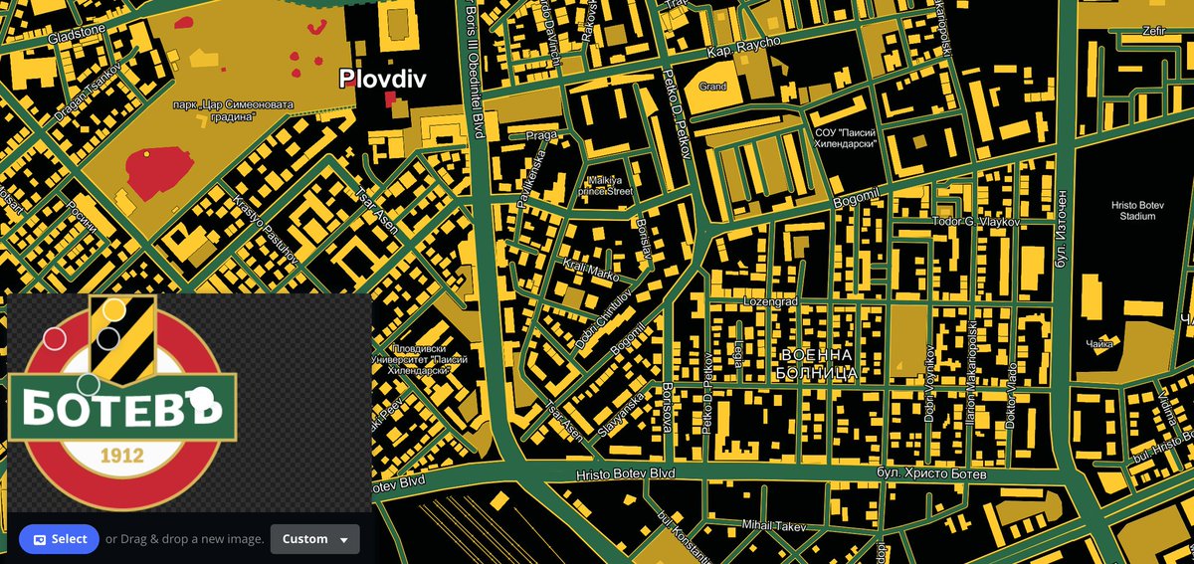This screenshot has height=564, width=1194.
Task: Click the Plovdiv city label
Action: pyautogui.click(x=382, y=78)
